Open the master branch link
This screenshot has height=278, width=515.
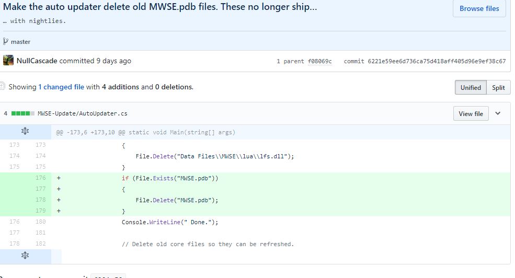click(x=20, y=42)
